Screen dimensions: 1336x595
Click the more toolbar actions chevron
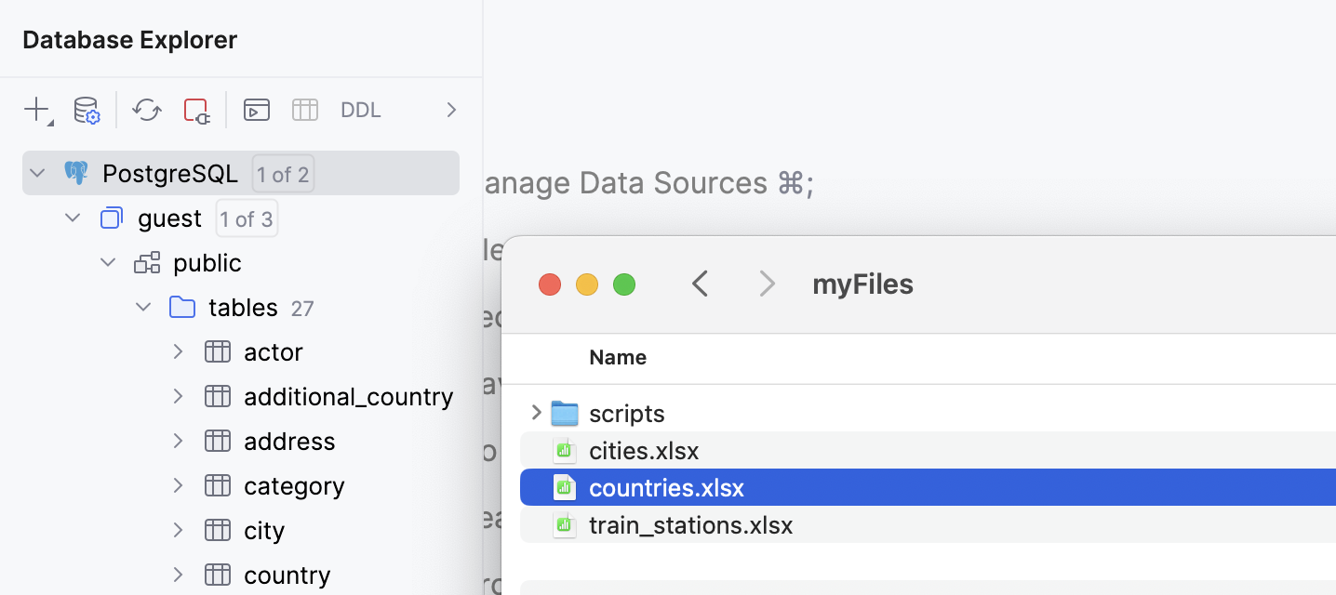451,110
